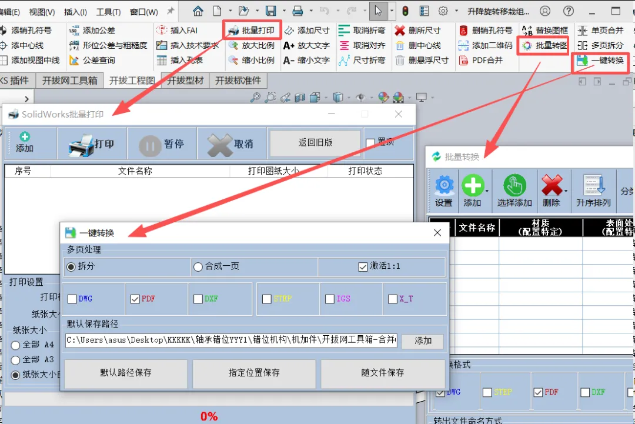The height and width of the screenshot is (424, 635).
Task: Click green 添加 plus icon in 批量转换 window
Action: 473,191
